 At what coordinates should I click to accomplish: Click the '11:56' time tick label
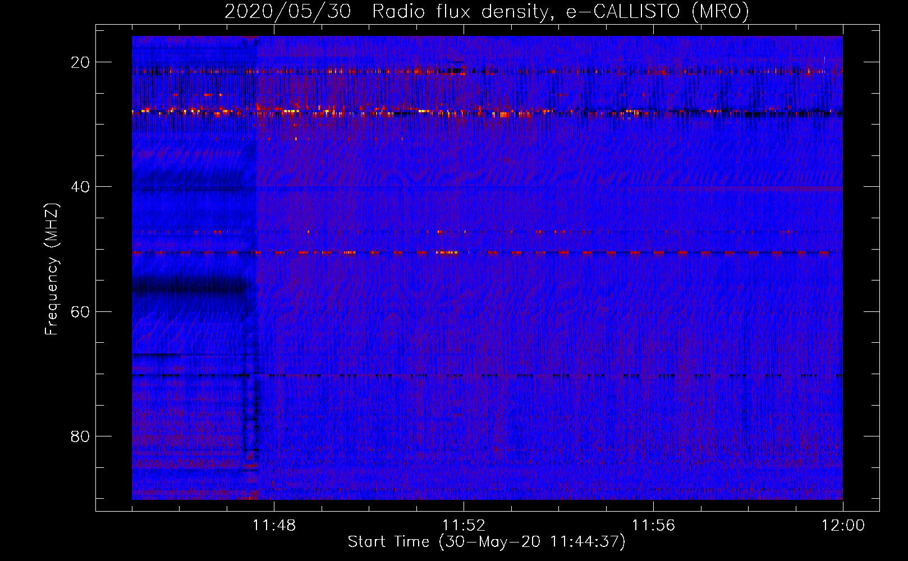(653, 525)
